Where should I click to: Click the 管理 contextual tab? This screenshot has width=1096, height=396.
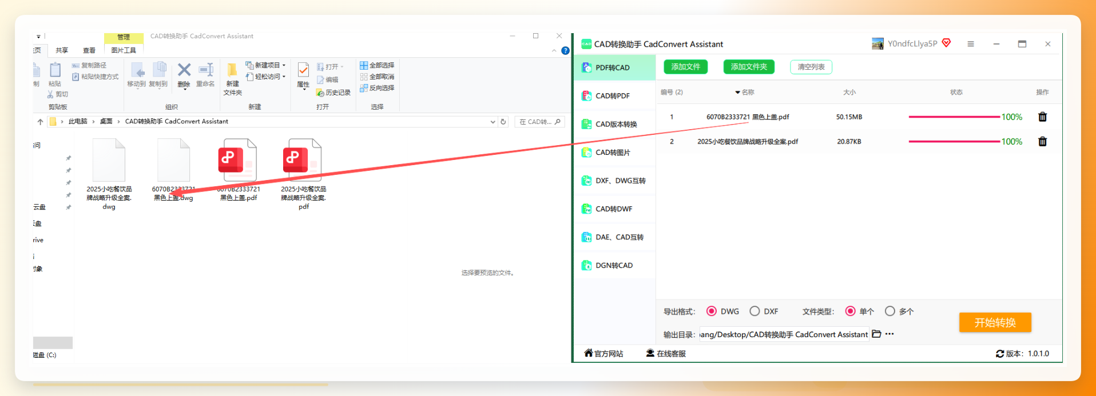124,37
